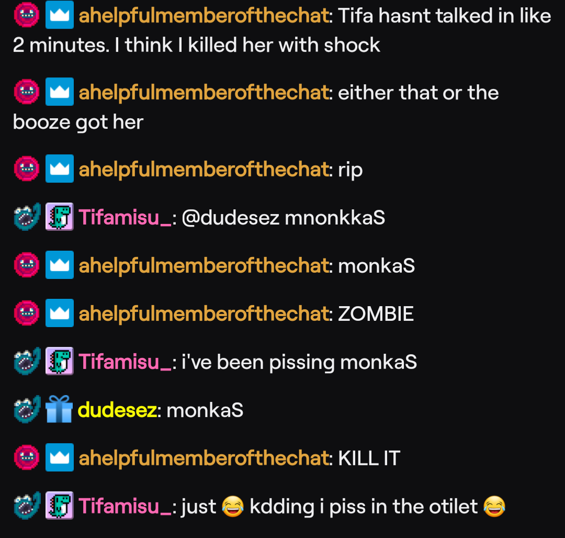Click the gift badge next to dudesez
This screenshot has width=565, height=538.
click(60, 409)
